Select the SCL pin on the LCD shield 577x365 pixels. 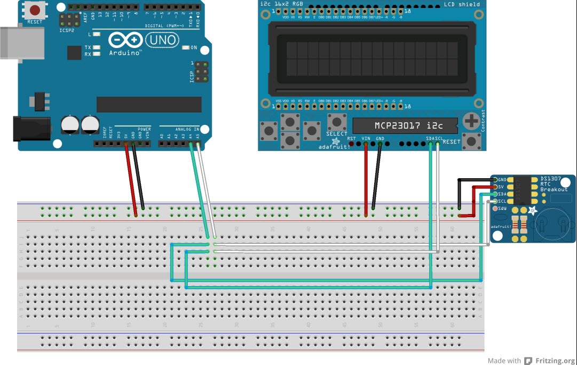[438, 144]
